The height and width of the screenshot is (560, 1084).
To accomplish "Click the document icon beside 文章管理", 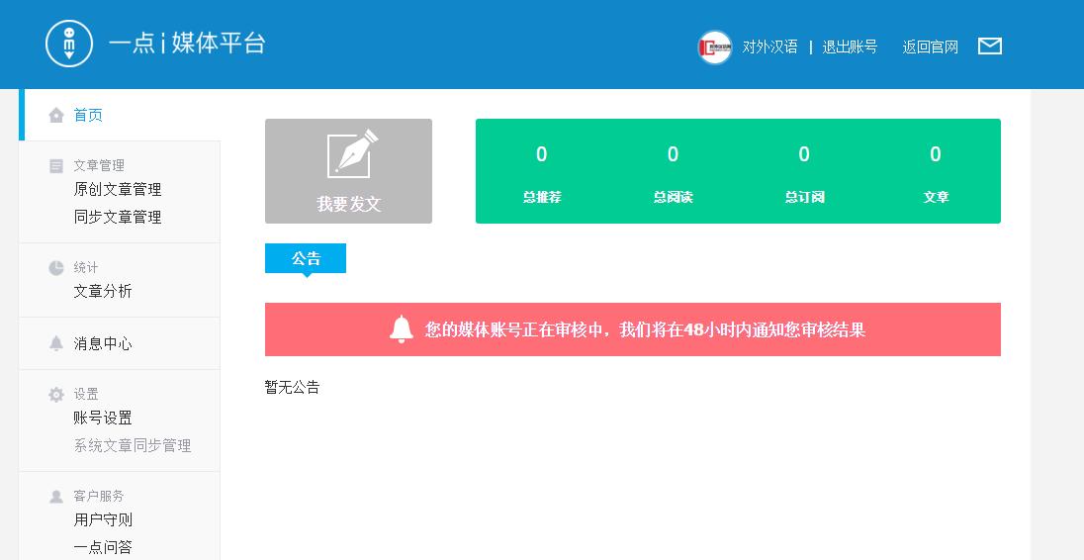I will (56, 166).
